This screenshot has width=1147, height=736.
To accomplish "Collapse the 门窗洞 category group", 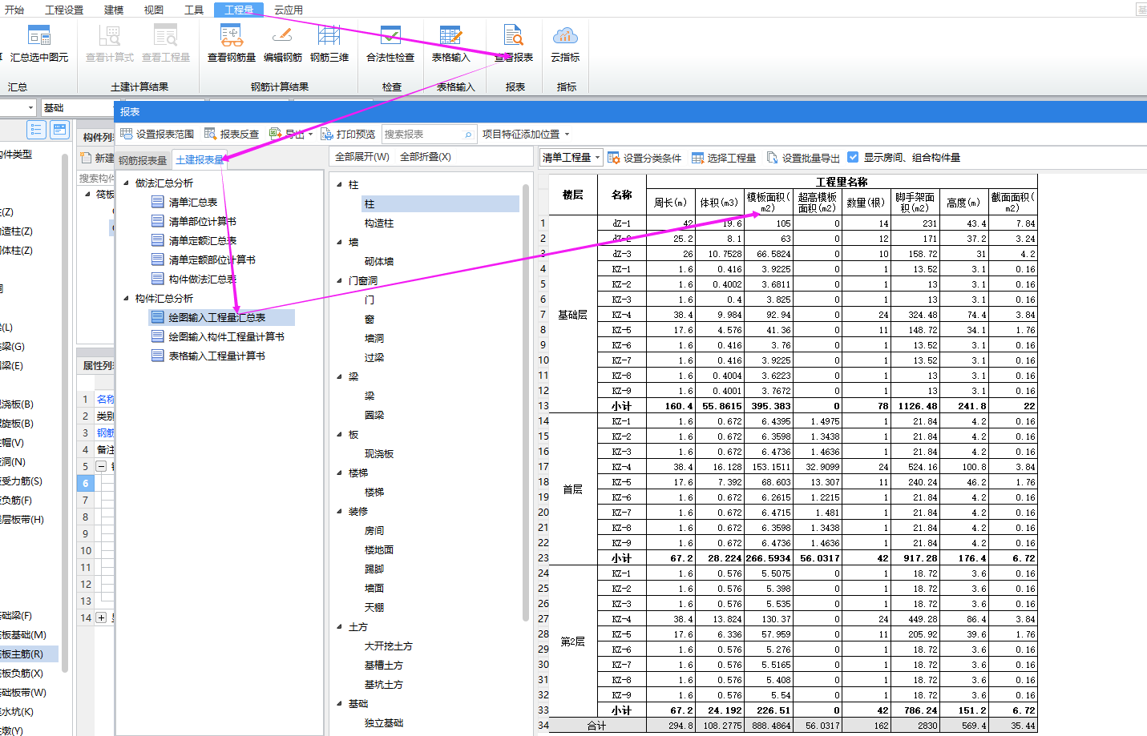I will point(339,280).
